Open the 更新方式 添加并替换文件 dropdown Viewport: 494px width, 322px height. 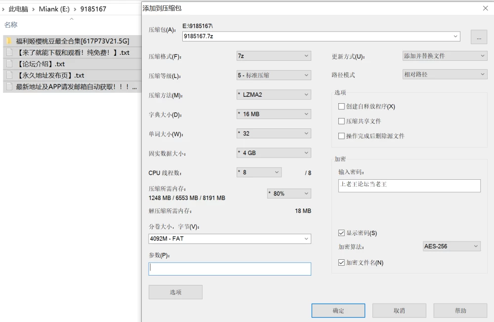coord(445,56)
